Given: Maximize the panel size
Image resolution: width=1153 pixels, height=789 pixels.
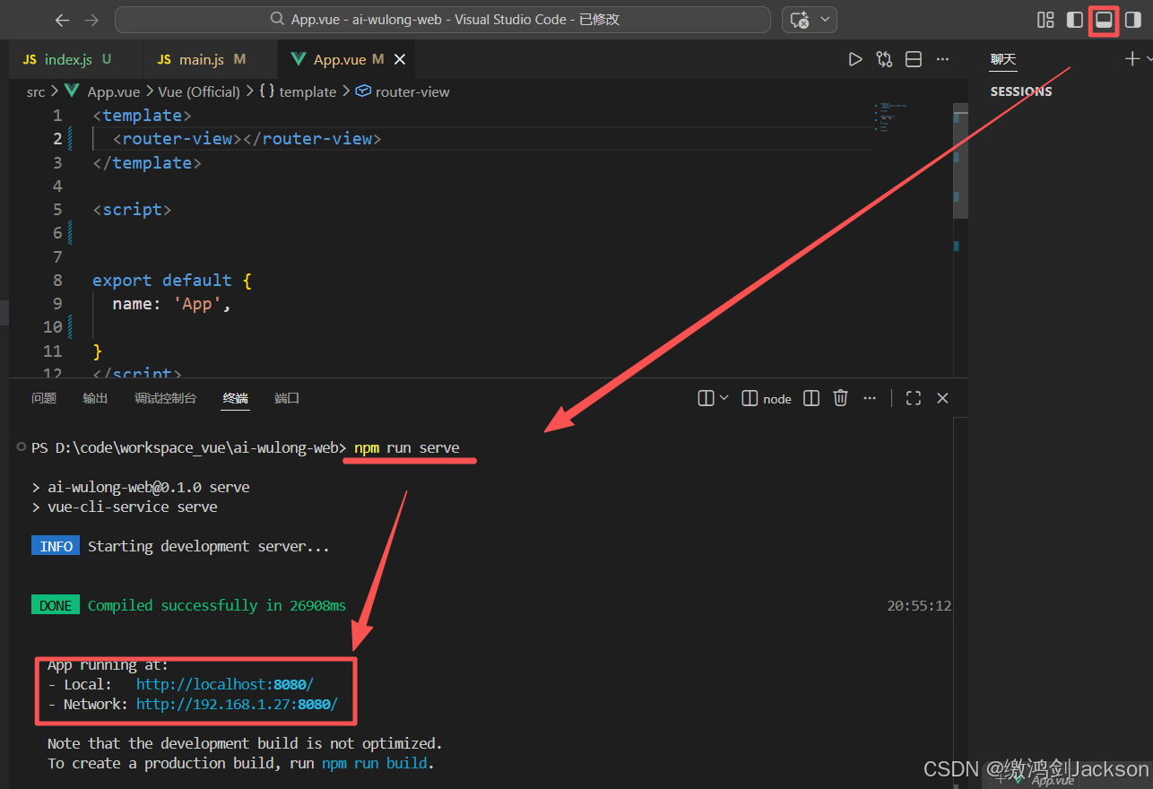Looking at the screenshot, I should (914, 398).
